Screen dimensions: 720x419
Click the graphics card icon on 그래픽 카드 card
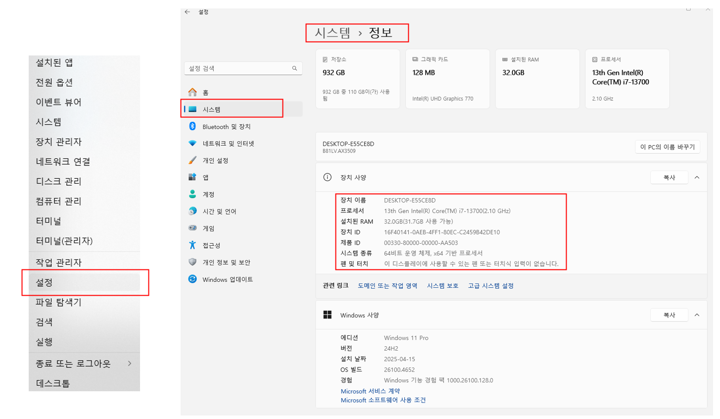[x=415, y=59]
